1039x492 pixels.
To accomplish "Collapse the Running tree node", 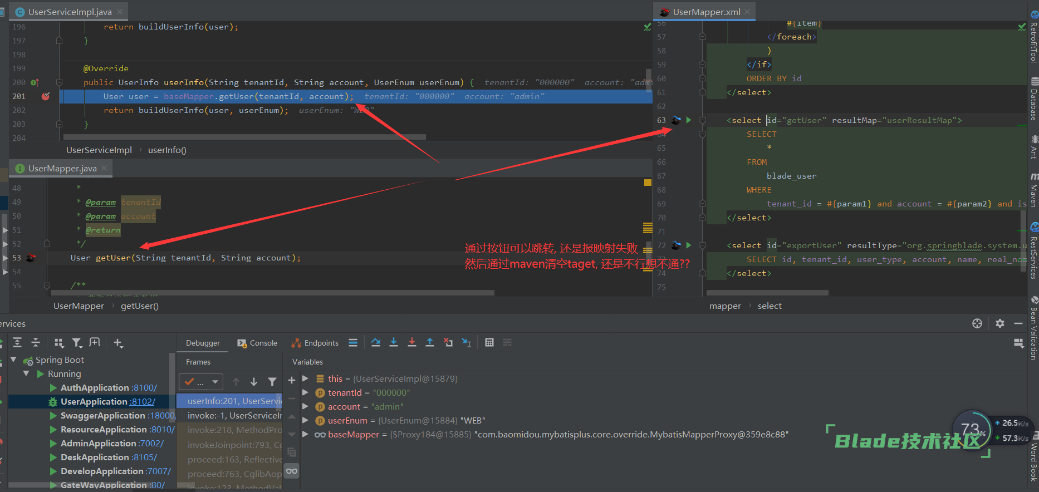I will pyautogui.click(x=26, y=373).
